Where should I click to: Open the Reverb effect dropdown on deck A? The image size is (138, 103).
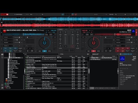(x=8, y=40)
